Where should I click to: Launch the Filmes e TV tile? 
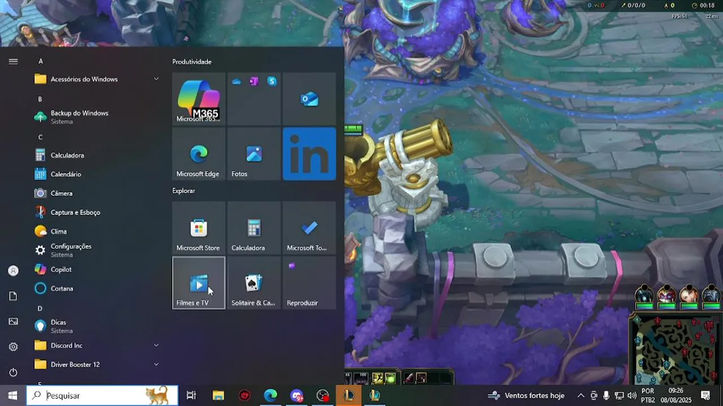pos(198,283)
